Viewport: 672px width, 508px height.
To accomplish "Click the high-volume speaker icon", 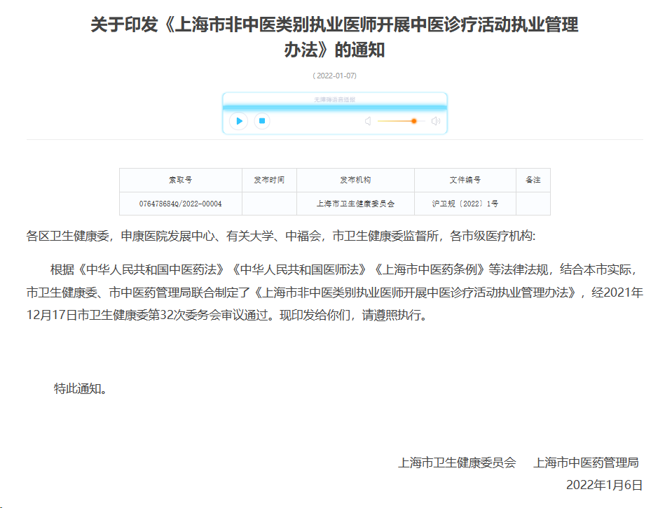I will point(436,120).
